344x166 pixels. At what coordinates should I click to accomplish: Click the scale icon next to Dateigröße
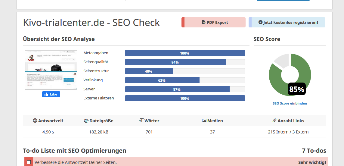tap(86, 121)
